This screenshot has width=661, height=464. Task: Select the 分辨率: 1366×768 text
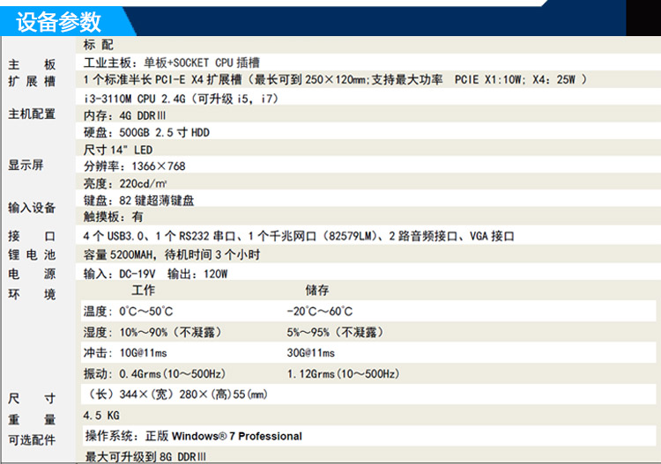click(135, 166)
